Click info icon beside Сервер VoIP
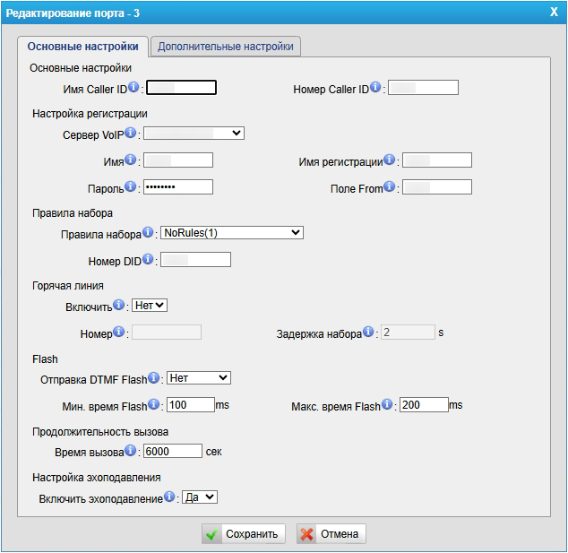The image size is (568, 553). 131,133
